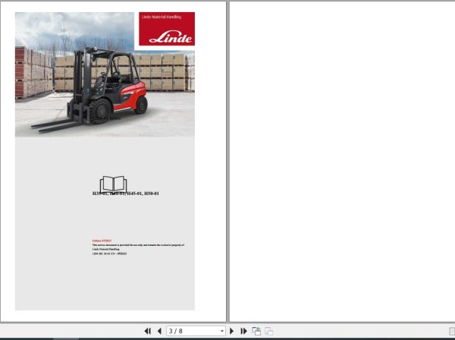The height and width of the screenshot is (340, 455).
Task: Go to the previous page
Action: tap(159, 331)
